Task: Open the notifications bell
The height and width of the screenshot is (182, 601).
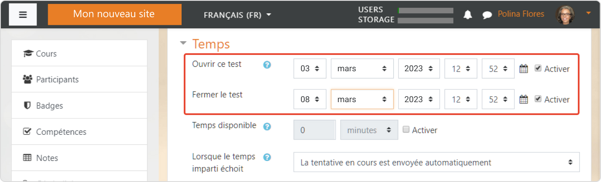Action: pyautogui.click(x=467, y=15)
